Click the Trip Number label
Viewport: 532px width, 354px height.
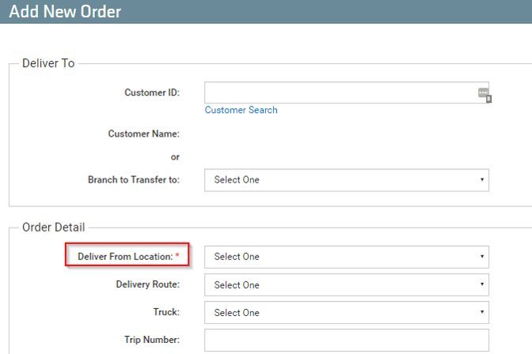tap(152, 340)
